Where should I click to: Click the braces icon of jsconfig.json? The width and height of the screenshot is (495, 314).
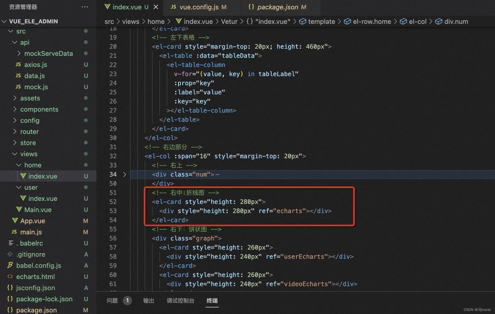pyautogui.click(x=10, y=288)
